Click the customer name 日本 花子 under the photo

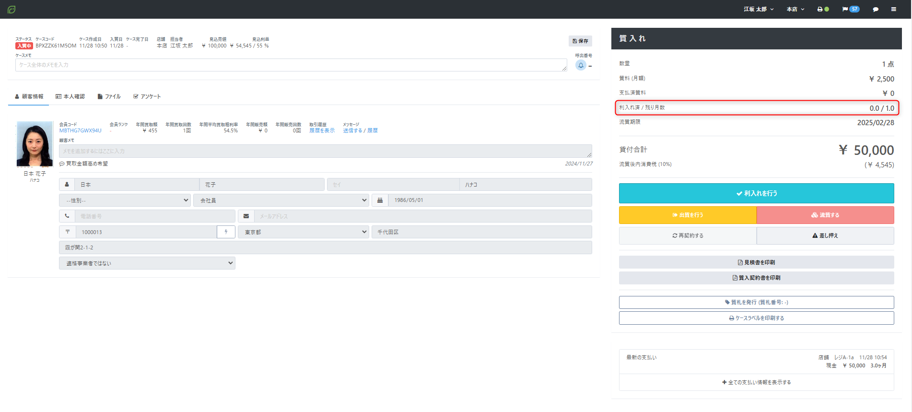coord(35,174)
